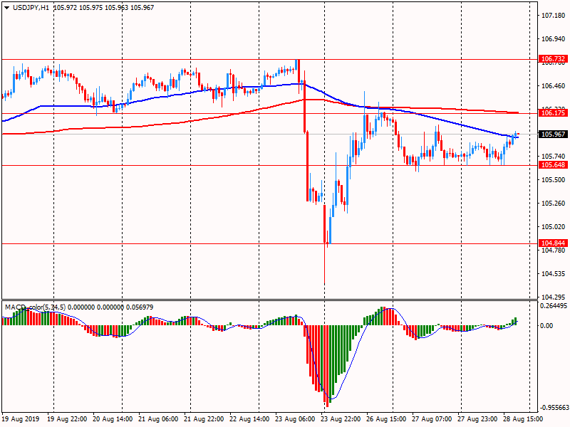Select the 107.180 price scale value
The height and width of the screenshot is (427, 570).
pos(554,16)
